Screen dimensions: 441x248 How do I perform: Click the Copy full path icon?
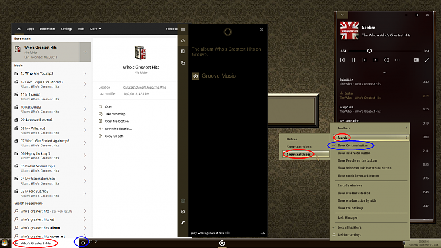click(101, 136)
